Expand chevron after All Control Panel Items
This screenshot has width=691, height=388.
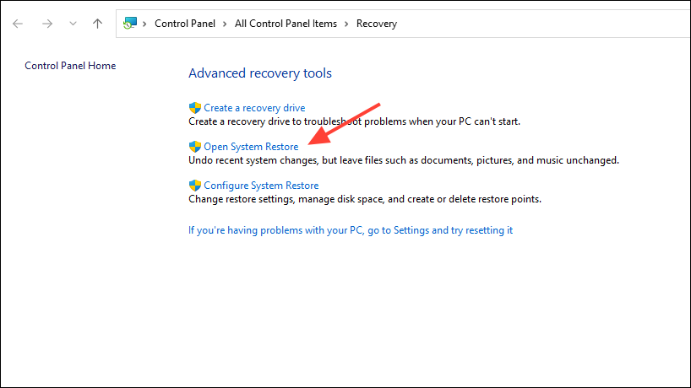click(346, 24)
